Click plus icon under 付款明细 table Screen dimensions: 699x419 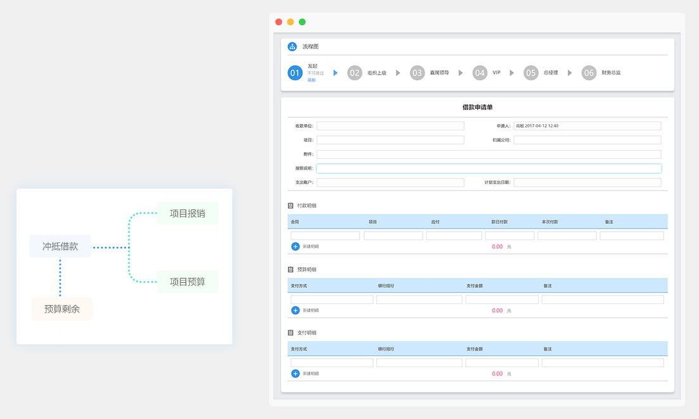295,246
